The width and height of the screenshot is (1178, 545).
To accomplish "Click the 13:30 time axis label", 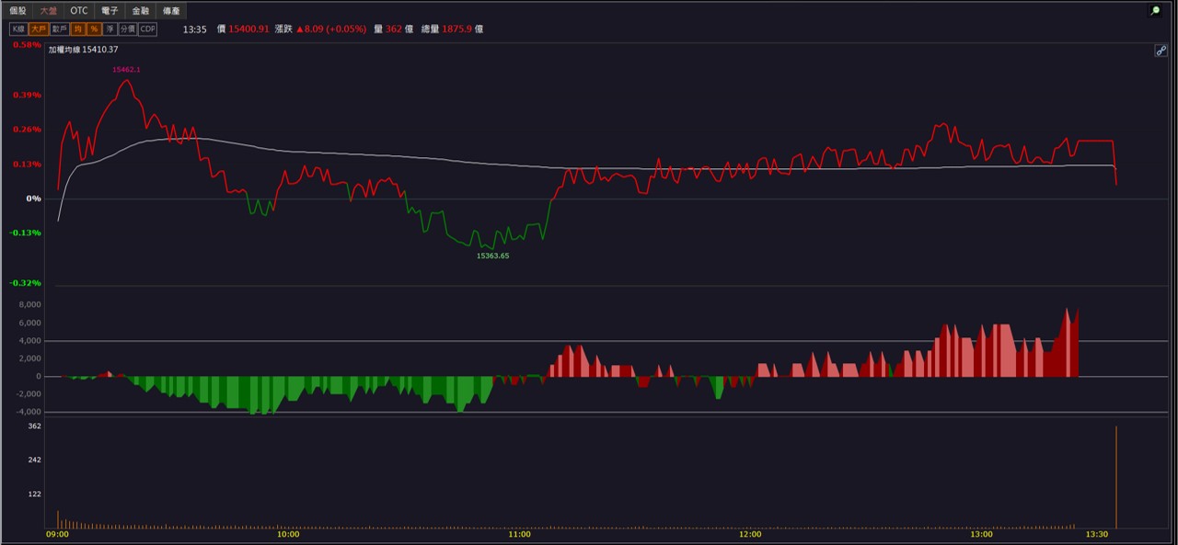I will pyautogui.click(x=1096, y=534).
